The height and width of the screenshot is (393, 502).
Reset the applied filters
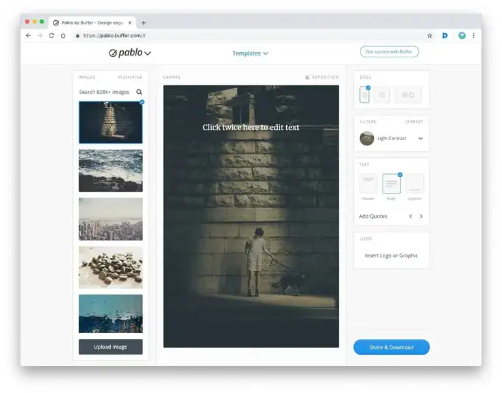click(x=414, y=122)
